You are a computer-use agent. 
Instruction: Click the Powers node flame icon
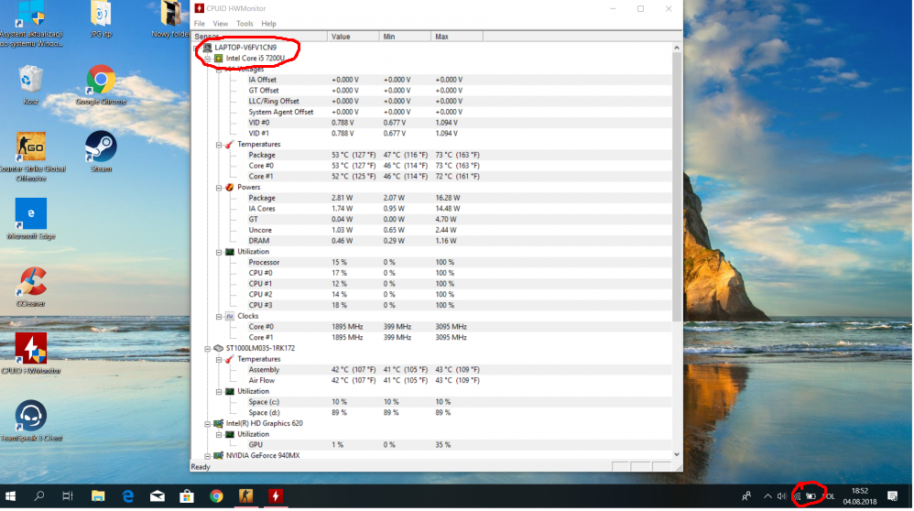(x=230, y=187)
